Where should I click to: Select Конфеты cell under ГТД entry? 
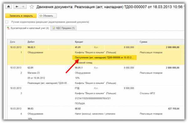(x=96, y=93)
